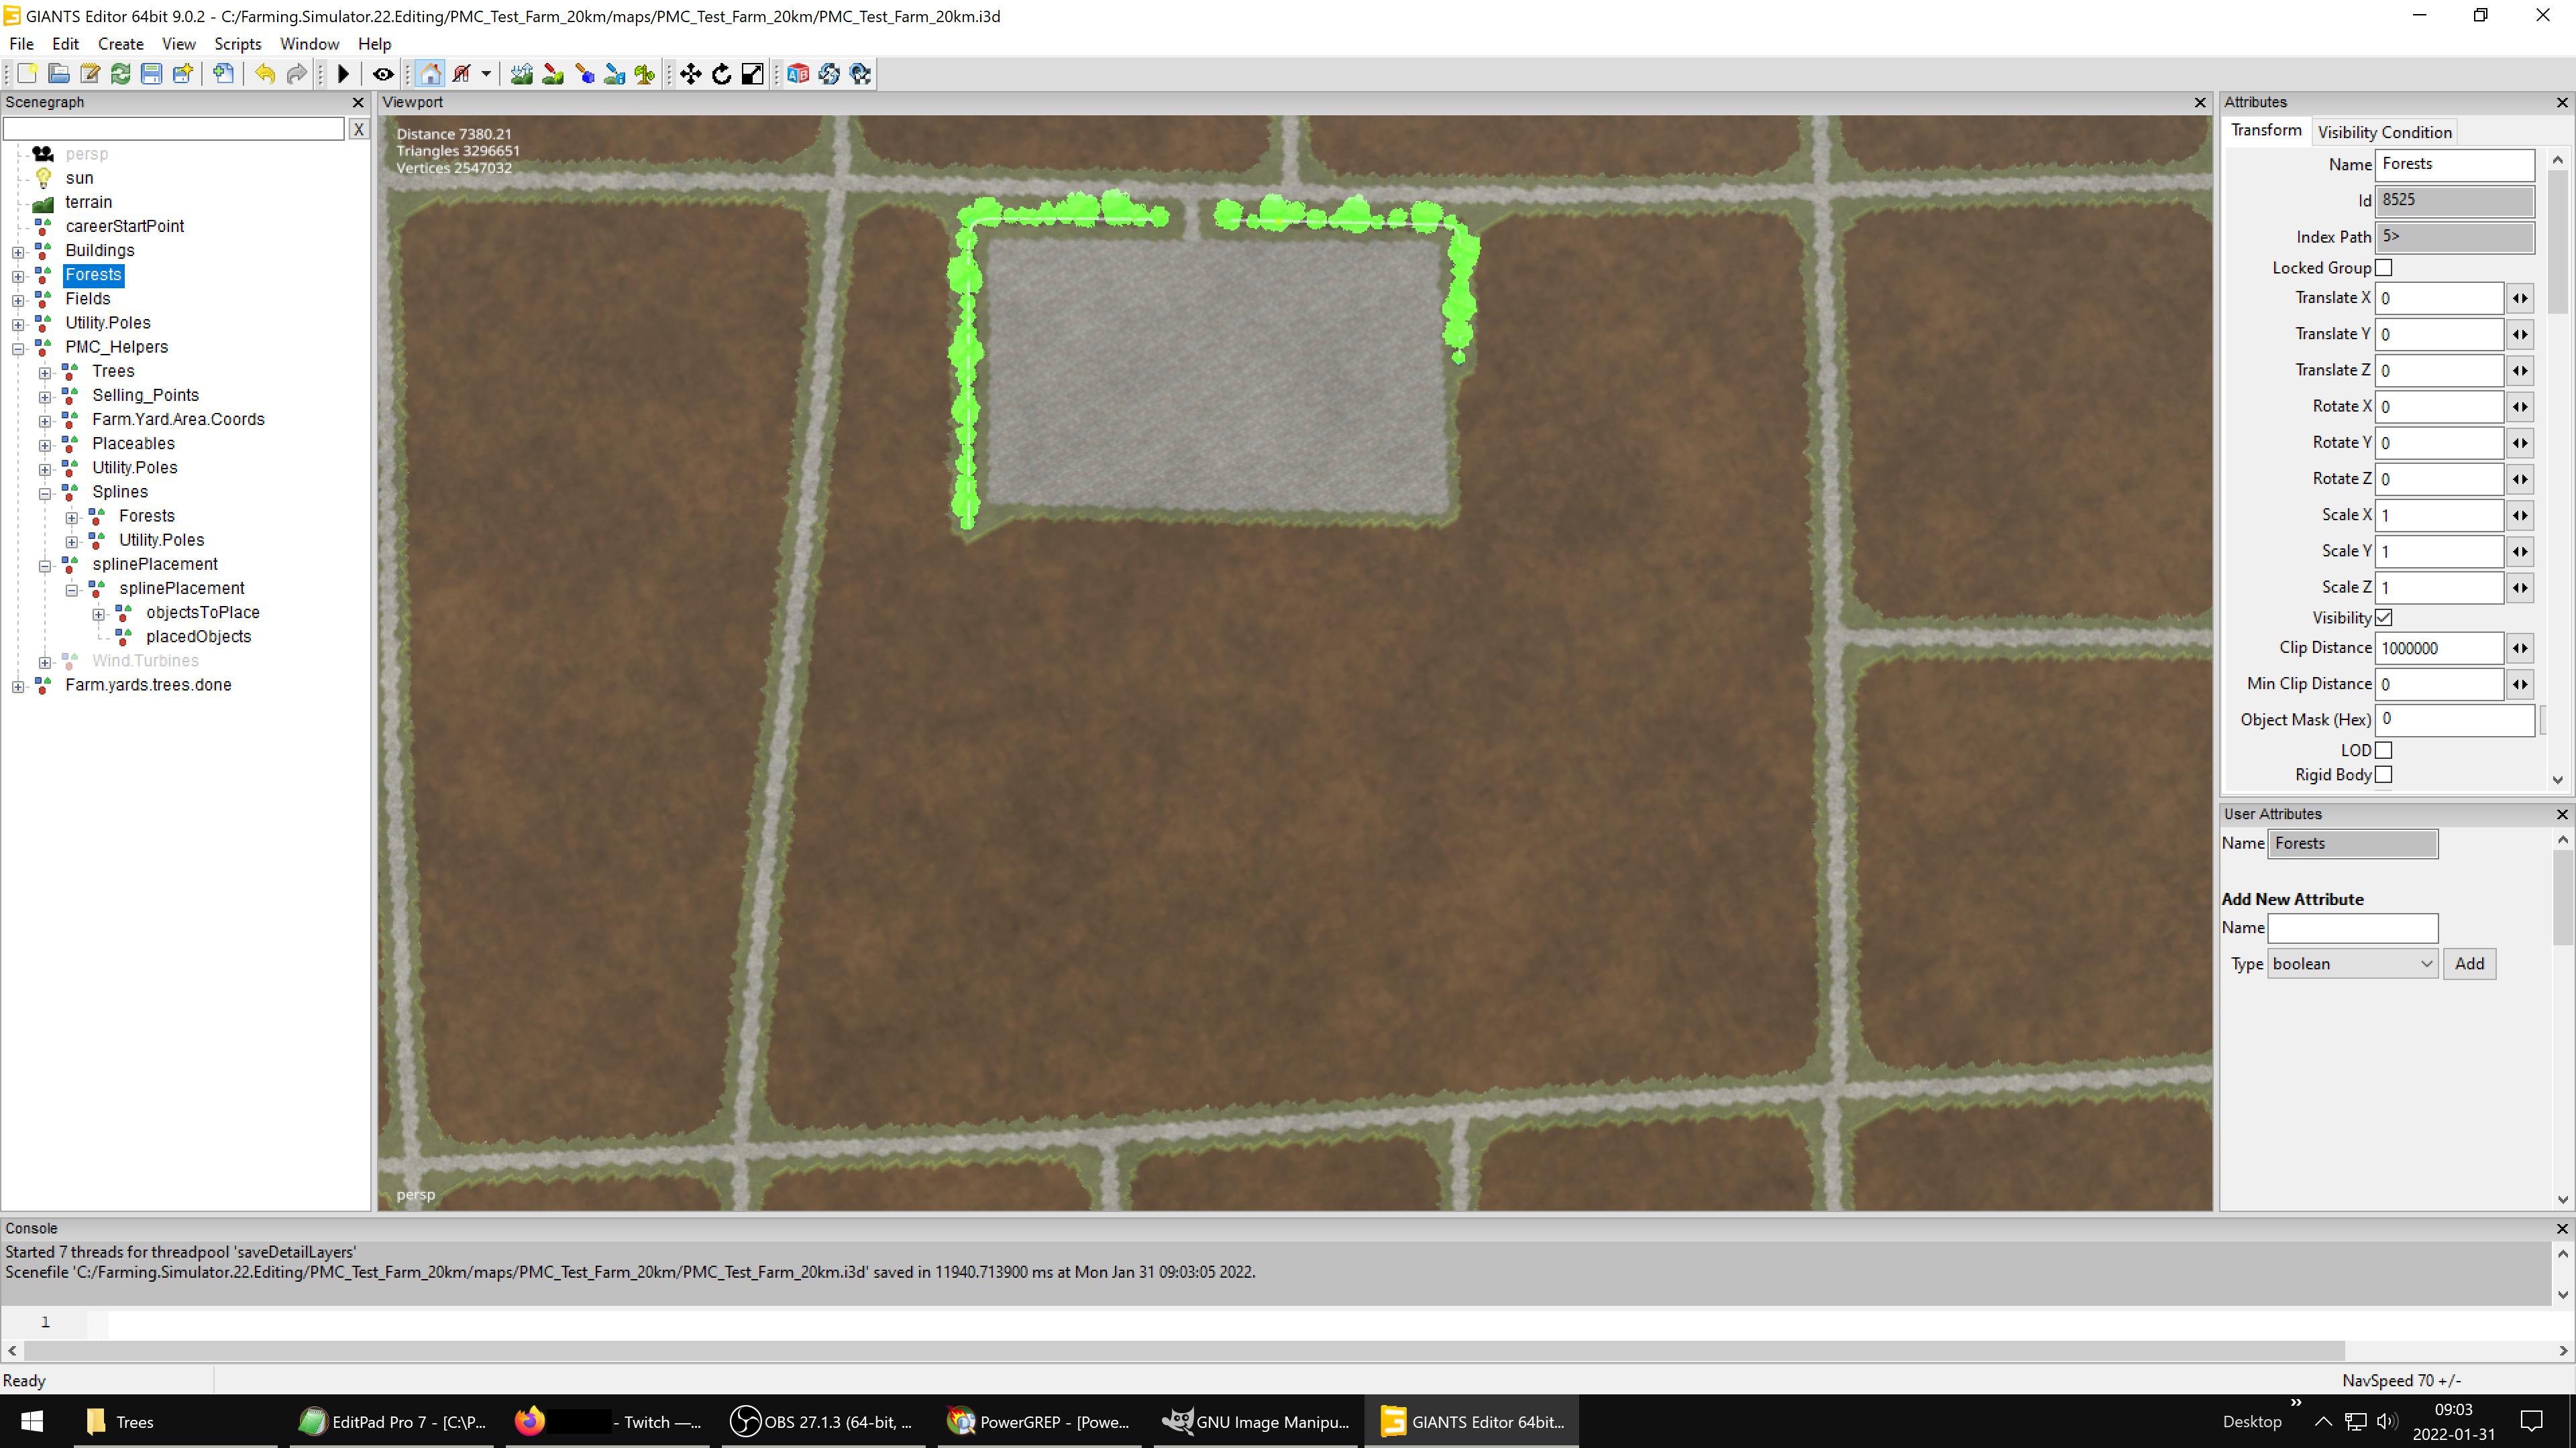Viewport: 2576px width, 1448px height.
Task: Toggle the house navigation mode icon
Action: (x=430, y=74)
